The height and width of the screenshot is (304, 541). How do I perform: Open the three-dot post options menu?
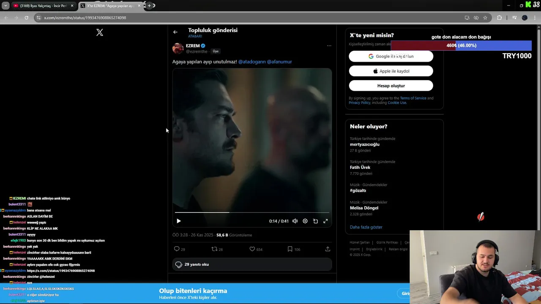(x=329, y=46)
